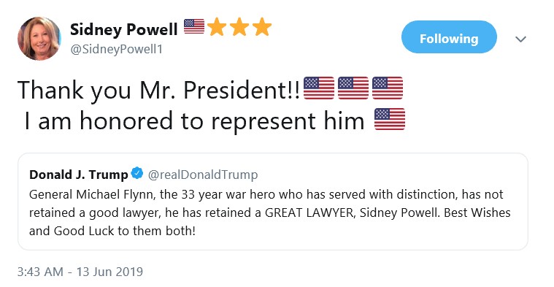Click the @realDonaldTrump handle

pos(203,175)
